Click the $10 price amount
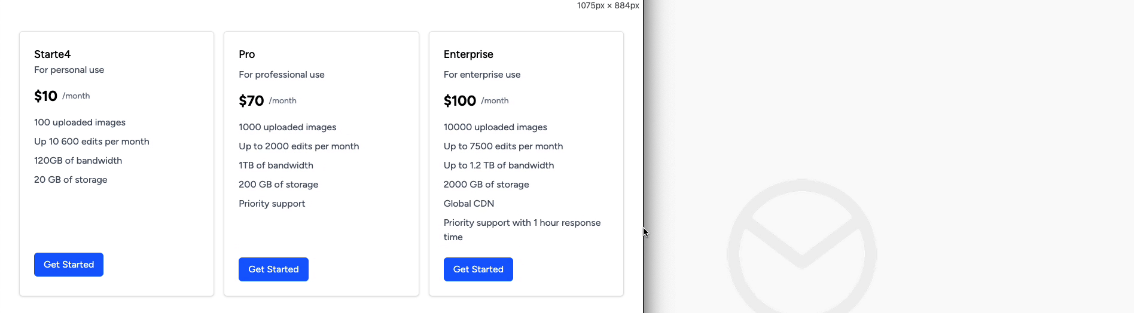 click(45, 96)
